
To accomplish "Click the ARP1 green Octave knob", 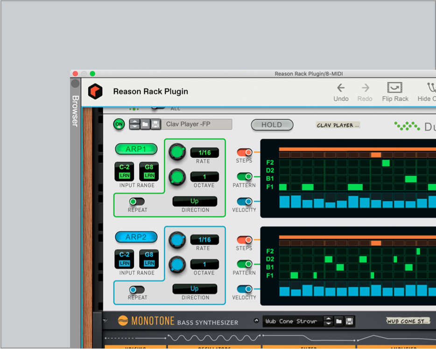I will coord(177,177).
